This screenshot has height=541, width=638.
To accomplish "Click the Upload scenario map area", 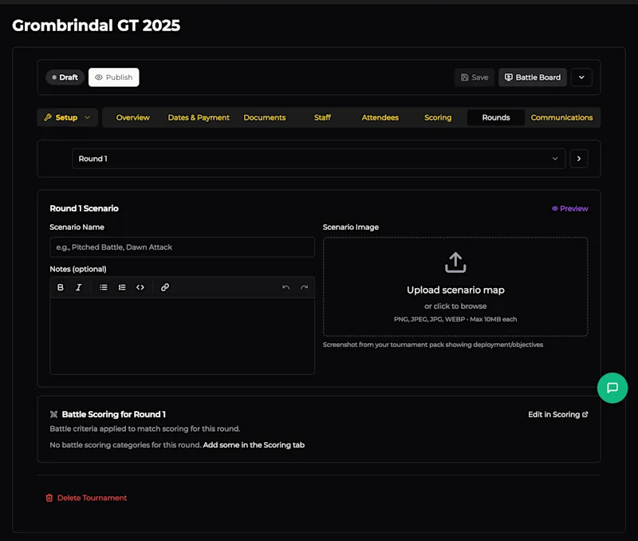I will pos(455,286).
